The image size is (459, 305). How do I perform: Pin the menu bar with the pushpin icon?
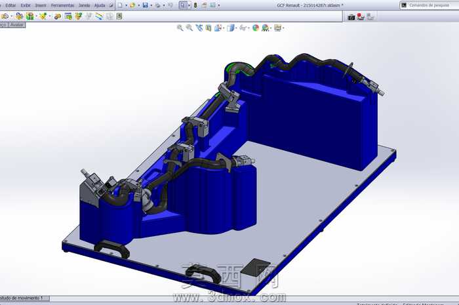pos(111,5)
